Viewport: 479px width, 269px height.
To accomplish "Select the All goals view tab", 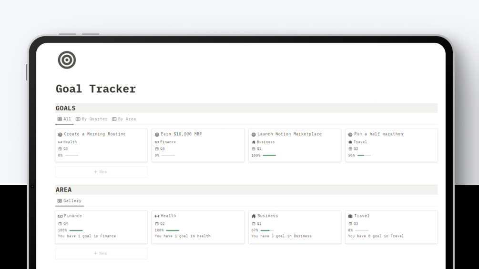I will (64, 119).
